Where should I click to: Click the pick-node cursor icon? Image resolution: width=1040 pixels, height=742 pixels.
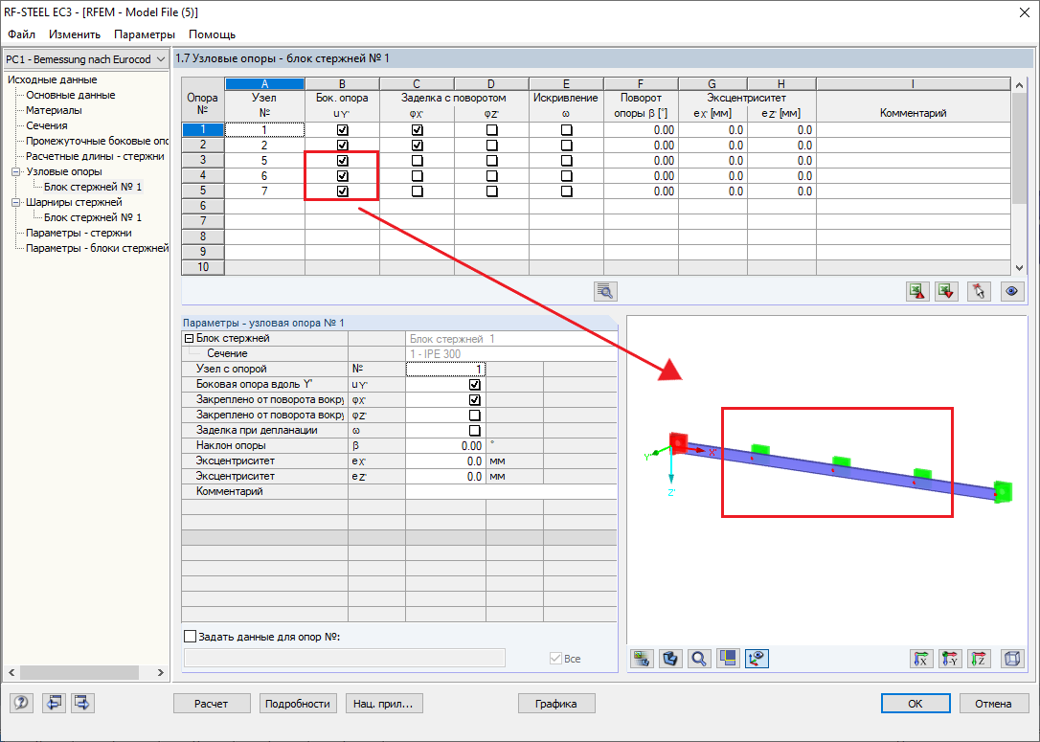979,291
